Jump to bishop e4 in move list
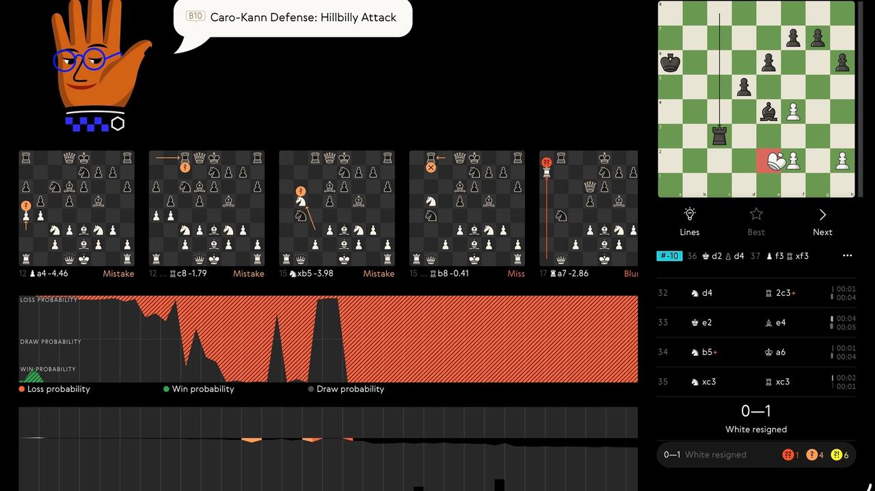The height and width of the screenshot is (491, 875). click(776, 322)
